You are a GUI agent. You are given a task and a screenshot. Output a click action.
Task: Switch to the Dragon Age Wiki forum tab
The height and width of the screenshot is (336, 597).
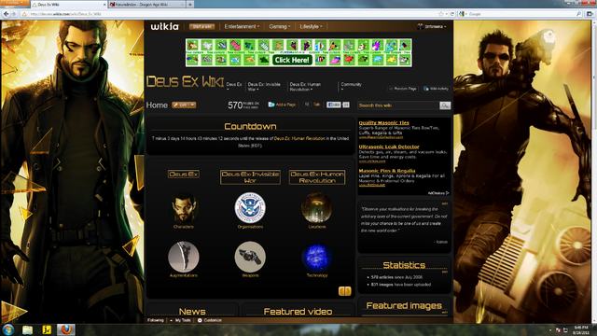click(146, 4)
